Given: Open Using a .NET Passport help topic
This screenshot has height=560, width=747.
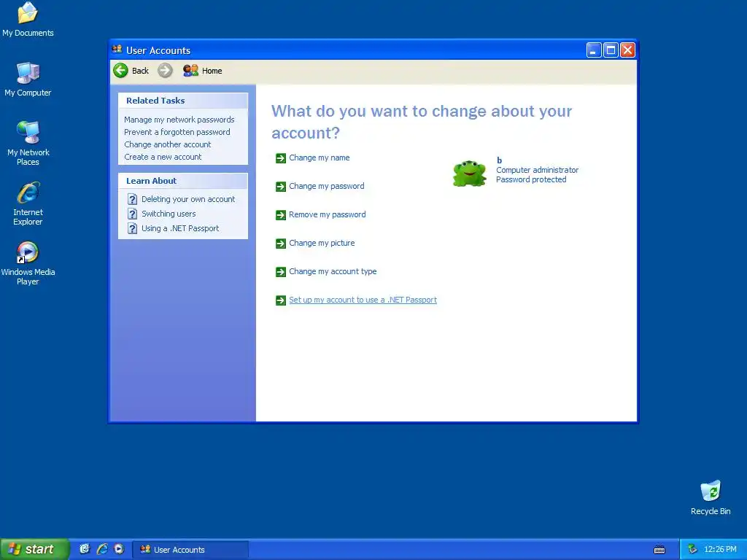Looking at the screenshot, I should (180, 228).
